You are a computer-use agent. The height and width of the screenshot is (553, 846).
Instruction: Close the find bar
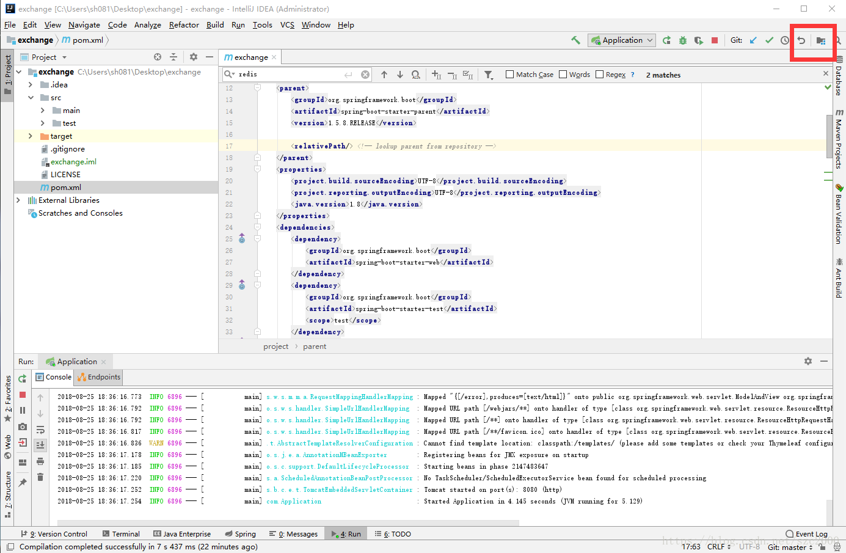click(826, 73)
